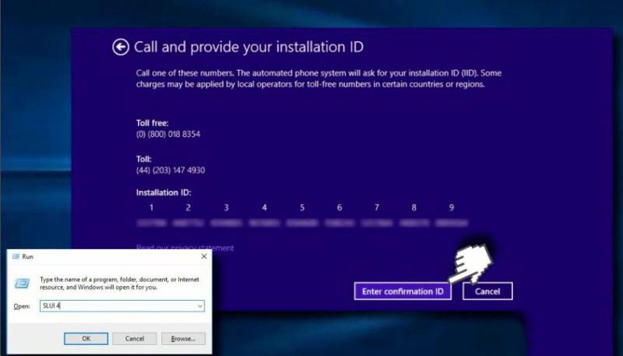Click Installation ID block under number 1

coord(151,223)
